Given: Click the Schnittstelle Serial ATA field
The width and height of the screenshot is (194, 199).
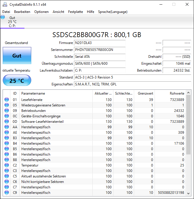Looking at the screenshot, I should (100, 56).
